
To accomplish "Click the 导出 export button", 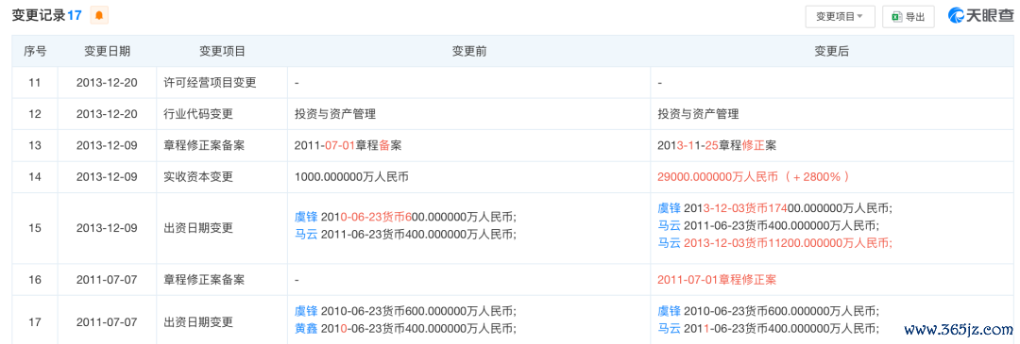I will click(909, 17).
